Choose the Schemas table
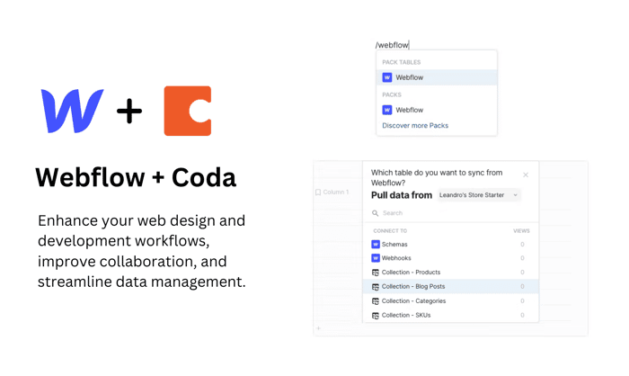The image size is (629, 376). click(x=450, y=245)
